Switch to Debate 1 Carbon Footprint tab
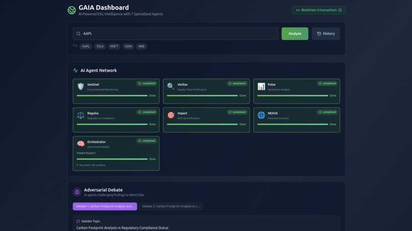This screenshot has width=412, height=231. [x=105, y=206]
